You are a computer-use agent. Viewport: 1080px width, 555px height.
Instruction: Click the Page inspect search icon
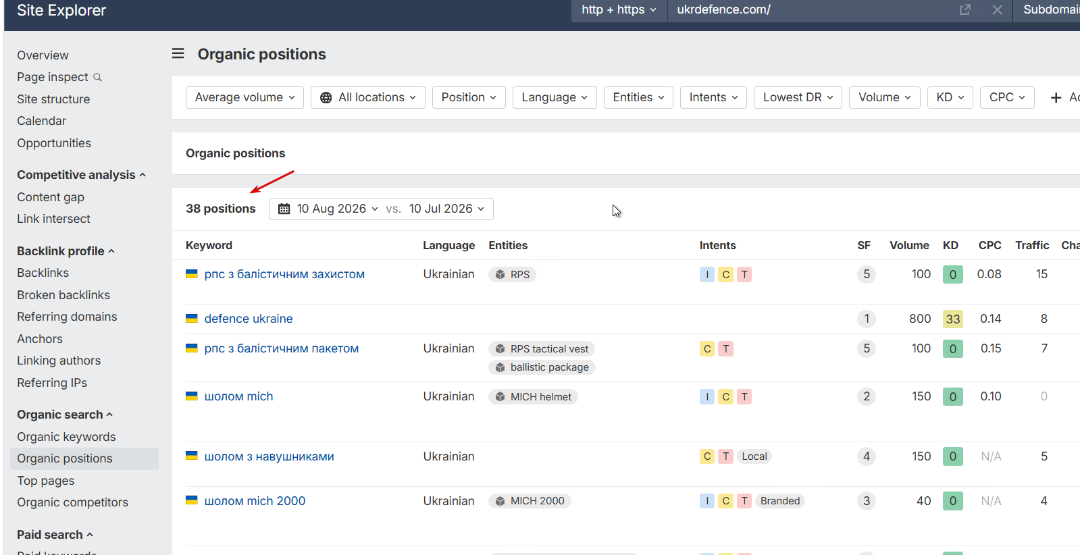97,78
